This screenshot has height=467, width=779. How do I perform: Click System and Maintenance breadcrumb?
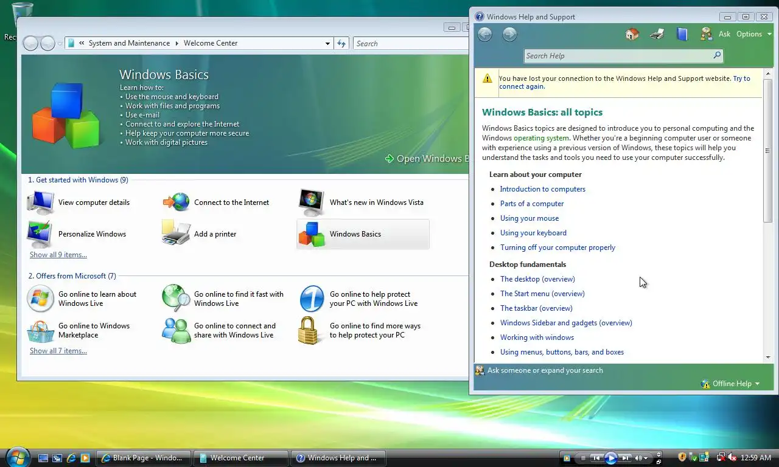pos(129,43)
